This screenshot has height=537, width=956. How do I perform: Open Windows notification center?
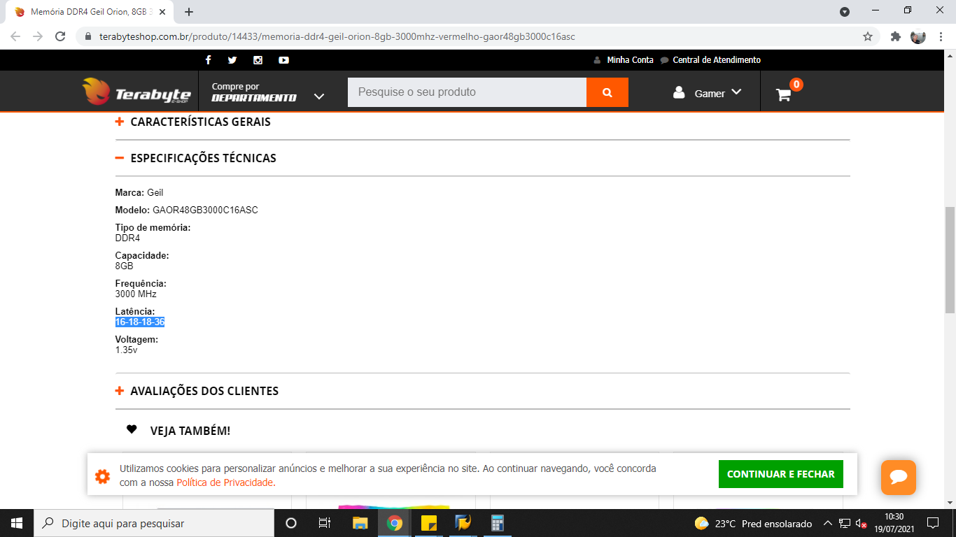tap(933, 523)
